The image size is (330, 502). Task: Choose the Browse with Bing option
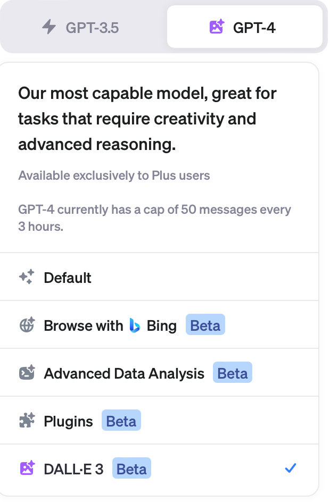(84, 325)
